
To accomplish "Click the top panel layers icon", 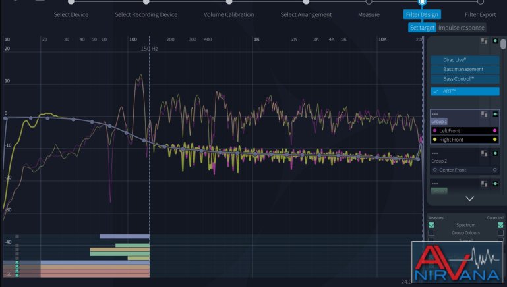I will tap(484, 41).
